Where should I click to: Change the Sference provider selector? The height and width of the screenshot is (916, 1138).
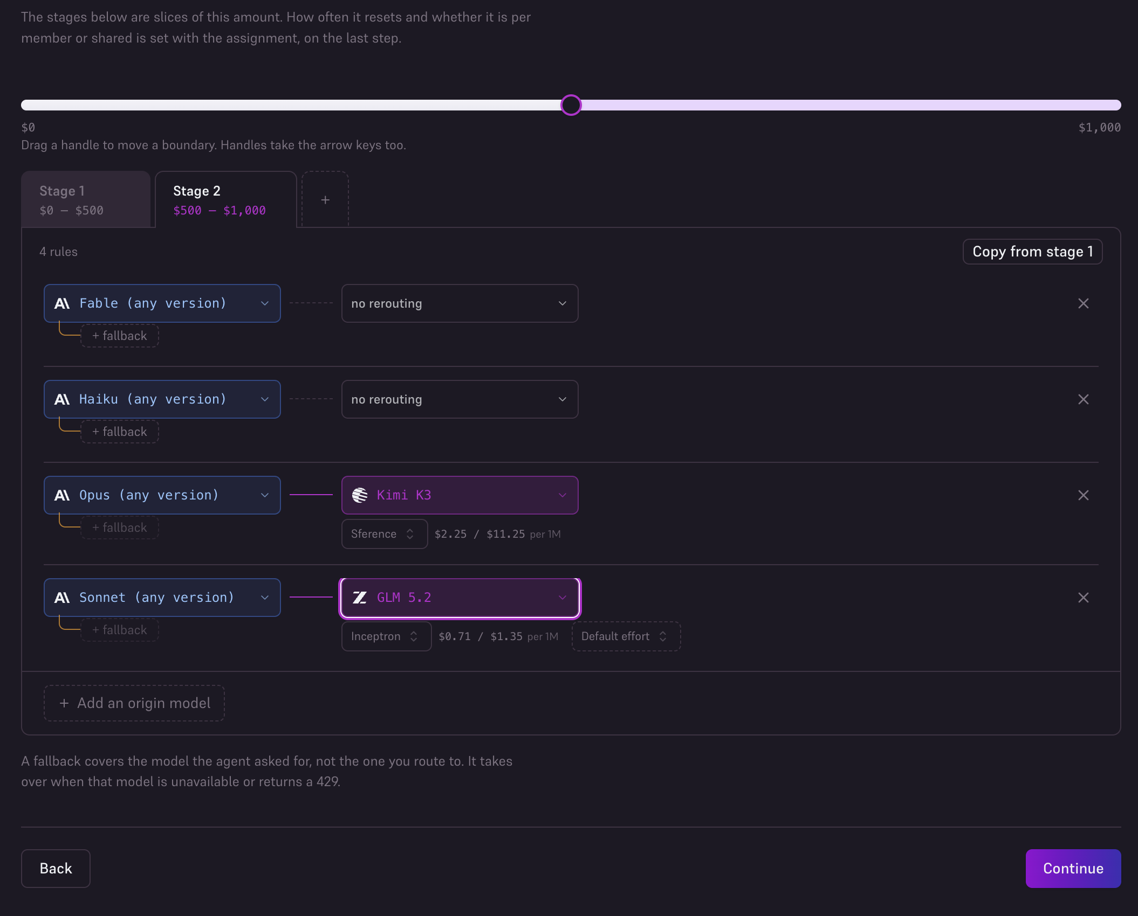coord(385,534)
